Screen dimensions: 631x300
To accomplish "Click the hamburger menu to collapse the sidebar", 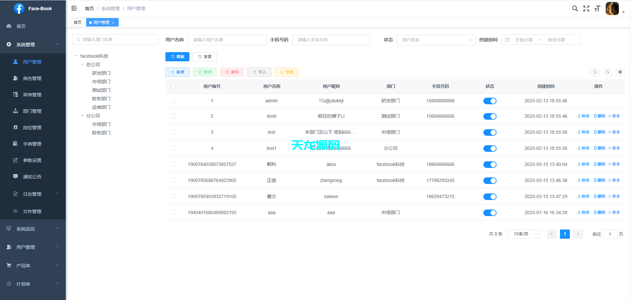I will [74, 8].
